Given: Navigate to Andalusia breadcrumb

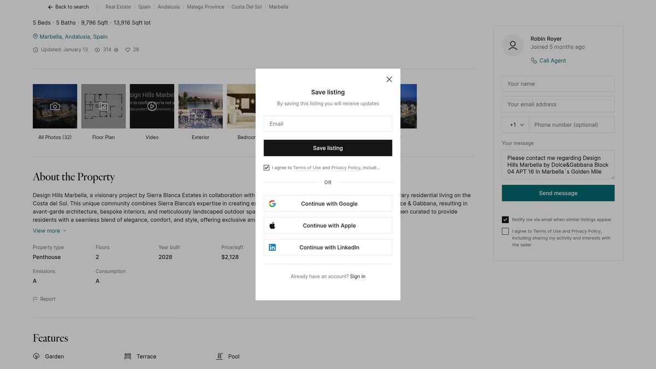Looking at the screenshot, I should tap(168, 7).
